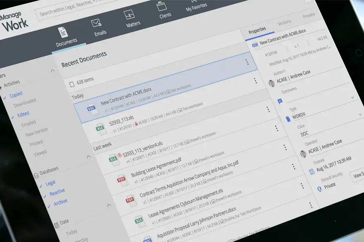The image size is (364, 242).
Task: Click the XLS icon for Lease Agreements Clybourn Management
Action: pos(140,221)
